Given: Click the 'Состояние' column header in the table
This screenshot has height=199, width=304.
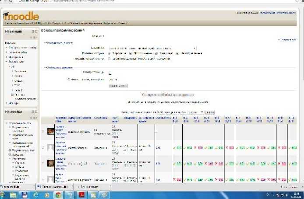Looking at the screenshot, I should (101, 119).
